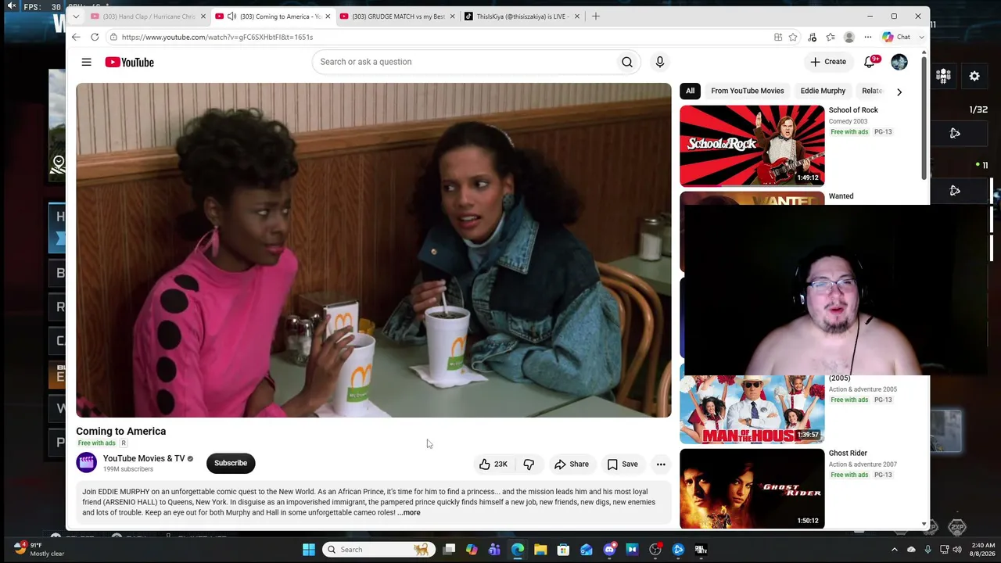The width and height of the screenshot is (1001, 563).
Task: Subscribe to YouTube Movies & TV
Action: 231,463
